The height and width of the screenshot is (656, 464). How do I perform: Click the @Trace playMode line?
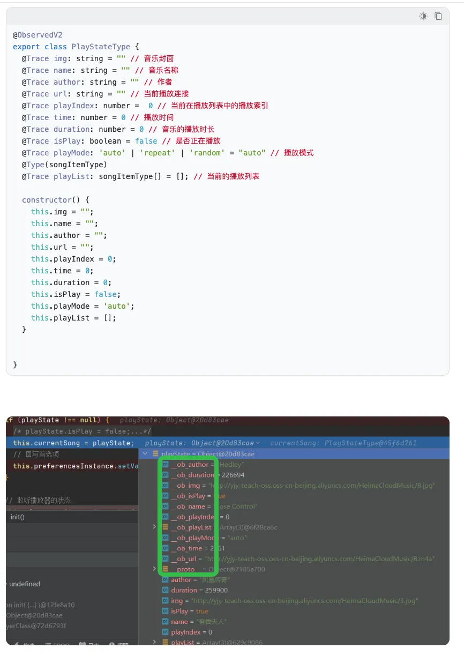click(x=168, y=153)
